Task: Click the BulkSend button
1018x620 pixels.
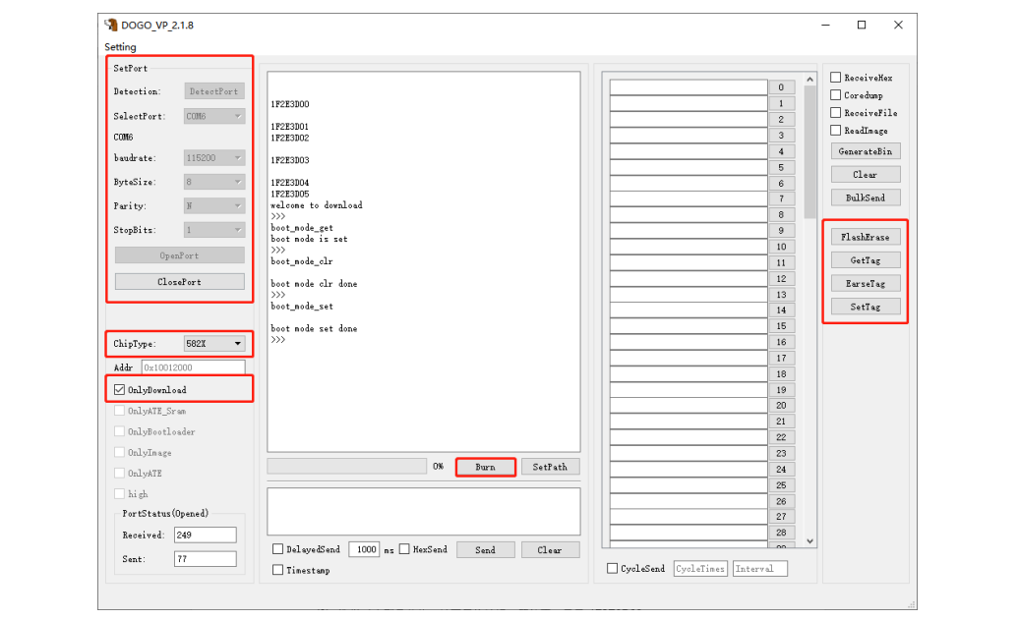Action: [x=866, y=197]
